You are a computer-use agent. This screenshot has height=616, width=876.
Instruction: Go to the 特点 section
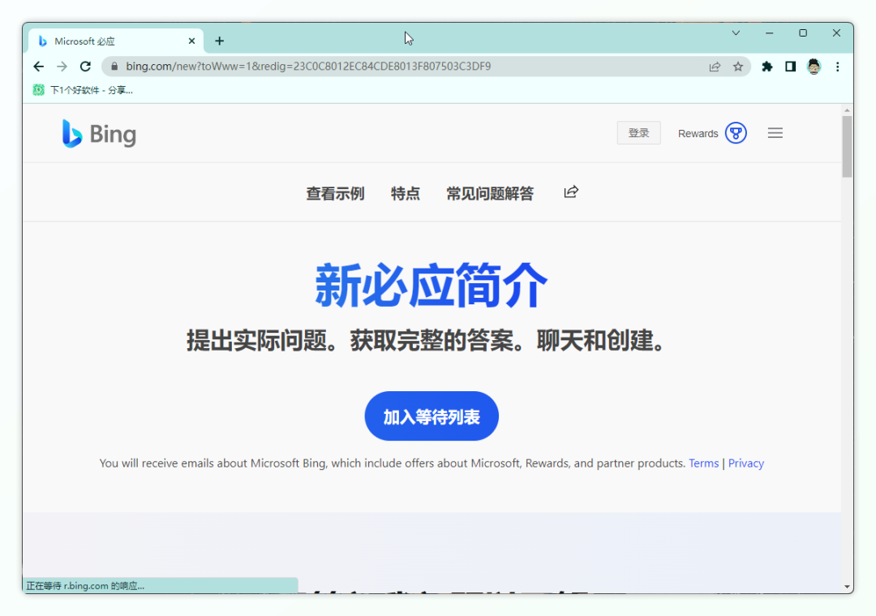pos(405,193)
